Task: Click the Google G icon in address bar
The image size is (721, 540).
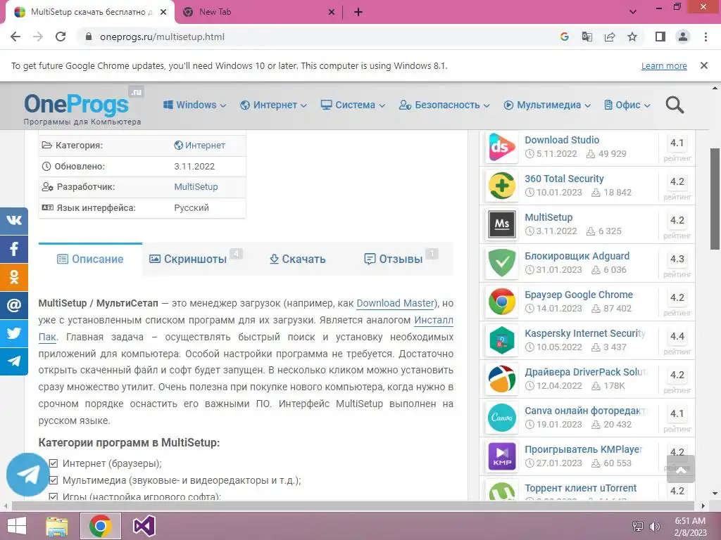Action: (x=564, y=37)
